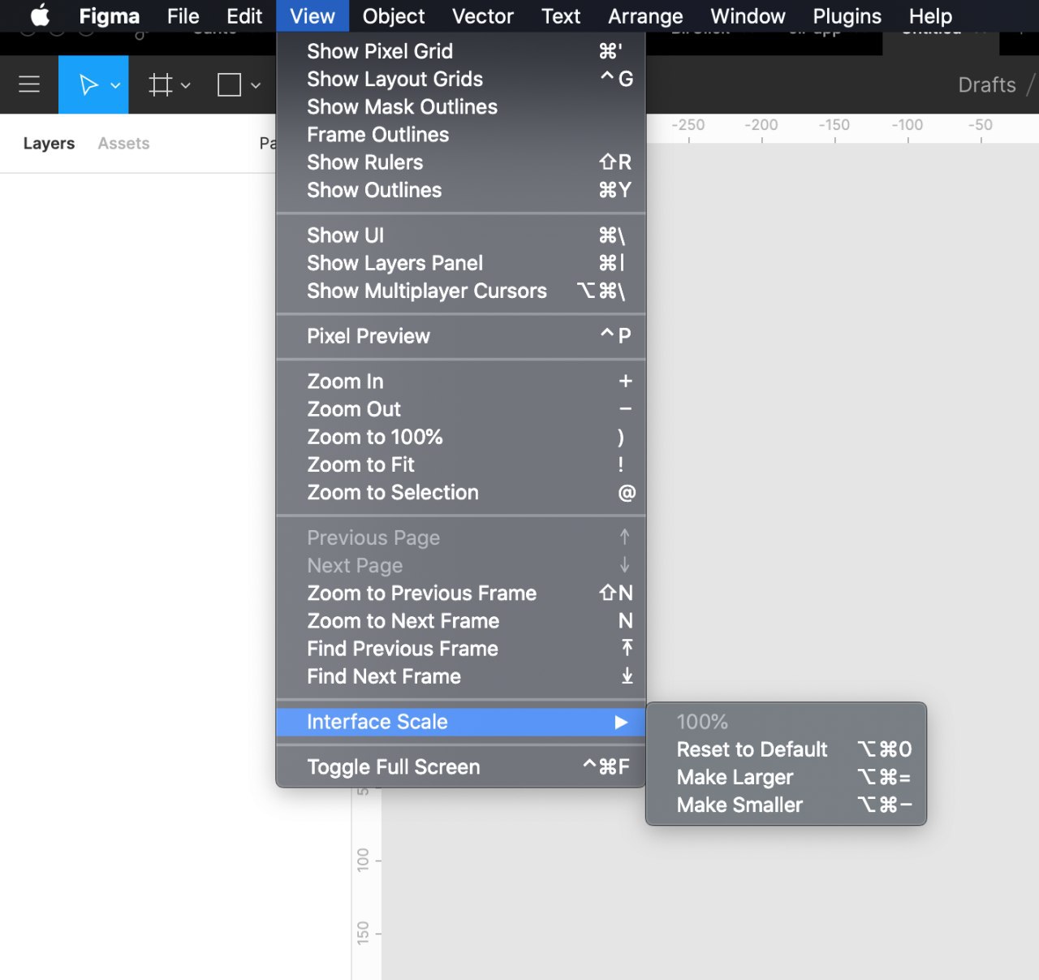Switch to the Layers tab
The width and height of the screenshot is (1039, 980).
tap(49, 144)
